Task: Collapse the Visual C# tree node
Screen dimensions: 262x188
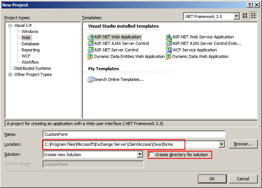Action: tap(10, 26)
